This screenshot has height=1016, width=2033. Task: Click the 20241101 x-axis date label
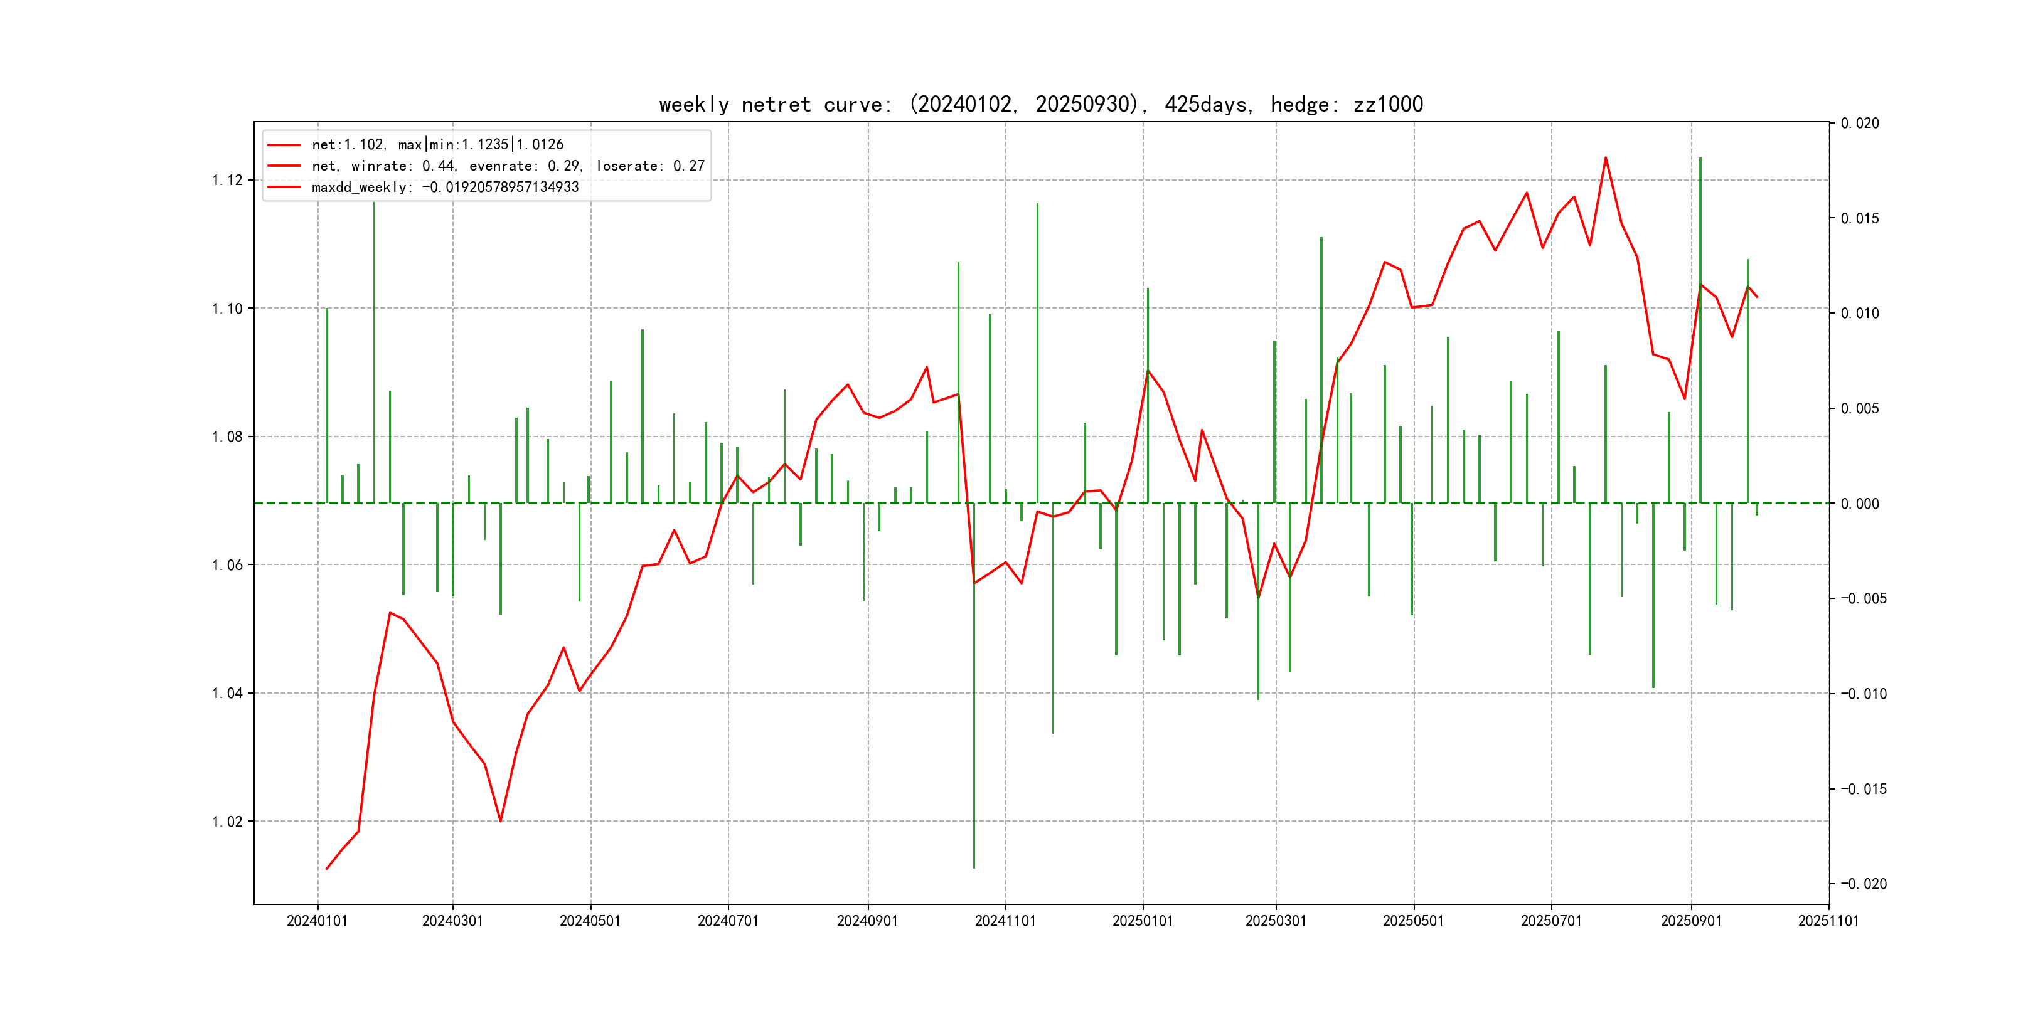[x=1005, y=921]
